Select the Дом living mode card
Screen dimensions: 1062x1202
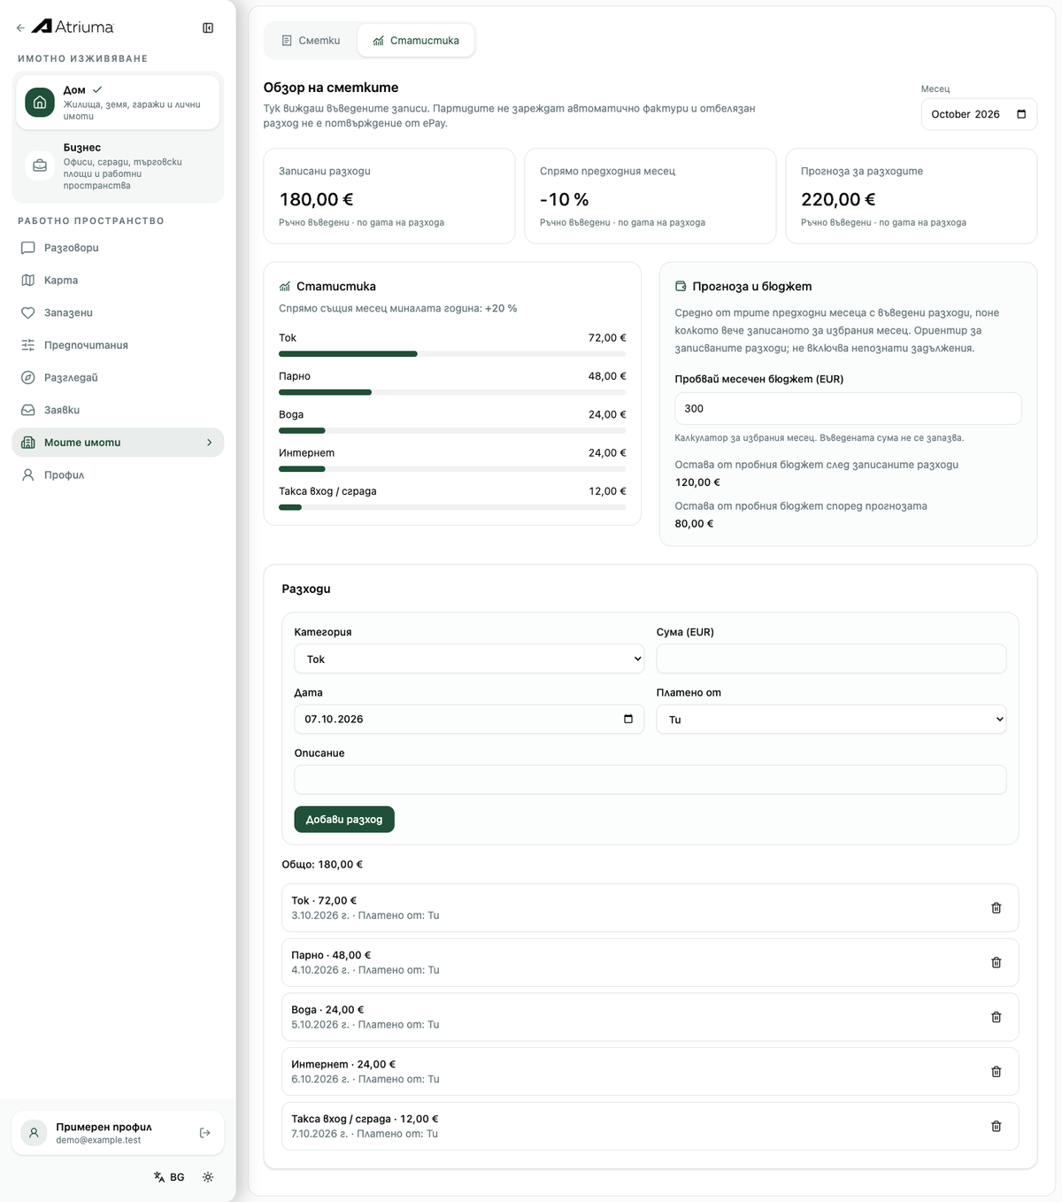[118, 103]
